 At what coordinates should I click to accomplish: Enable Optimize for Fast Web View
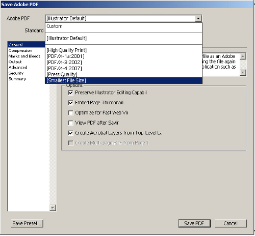[x=70, y=113]
